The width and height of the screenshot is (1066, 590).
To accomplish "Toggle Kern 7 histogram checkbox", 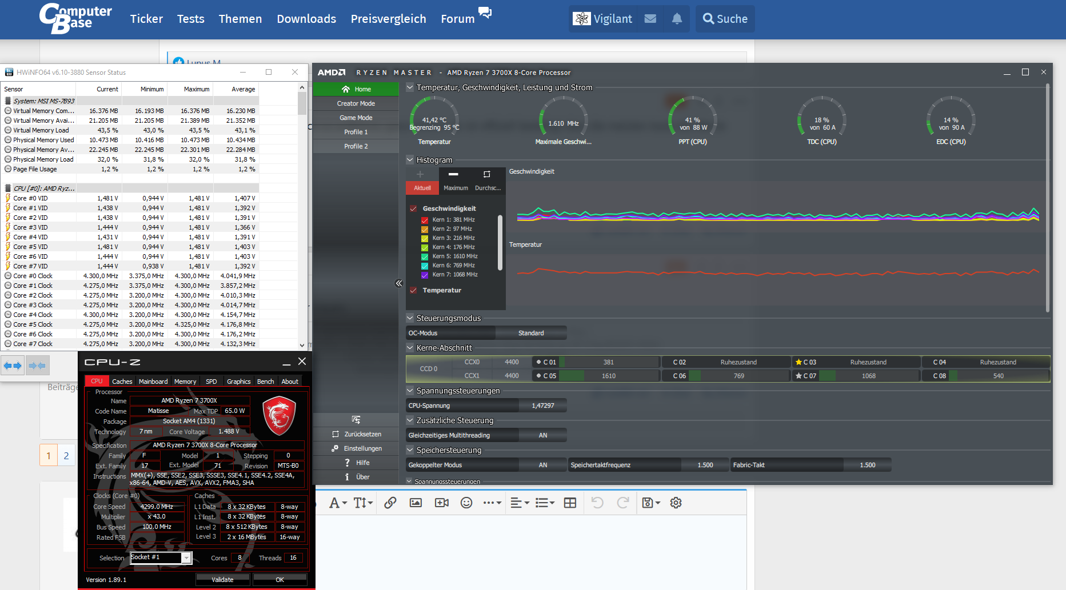I will [x=425, y=275].
